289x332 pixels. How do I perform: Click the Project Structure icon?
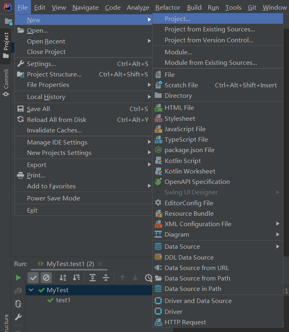coord(21,74)
